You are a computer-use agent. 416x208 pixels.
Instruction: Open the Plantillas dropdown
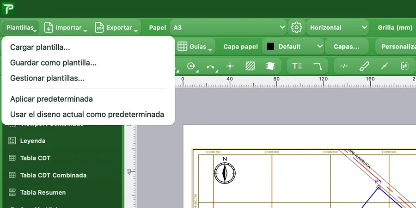pos(20,28)
